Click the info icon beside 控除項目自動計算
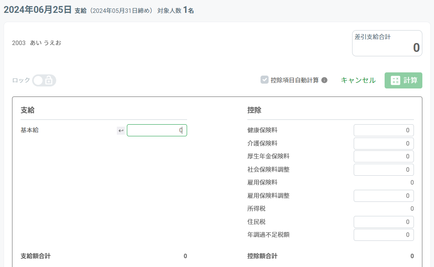Screen dimensions: 434x267 pyautogui.click(x=324, y=80)
